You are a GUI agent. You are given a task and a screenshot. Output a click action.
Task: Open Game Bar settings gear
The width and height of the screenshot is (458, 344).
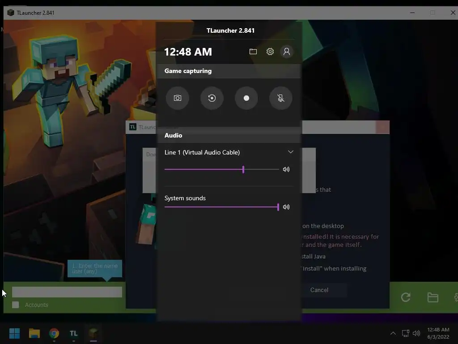point(270,52)
